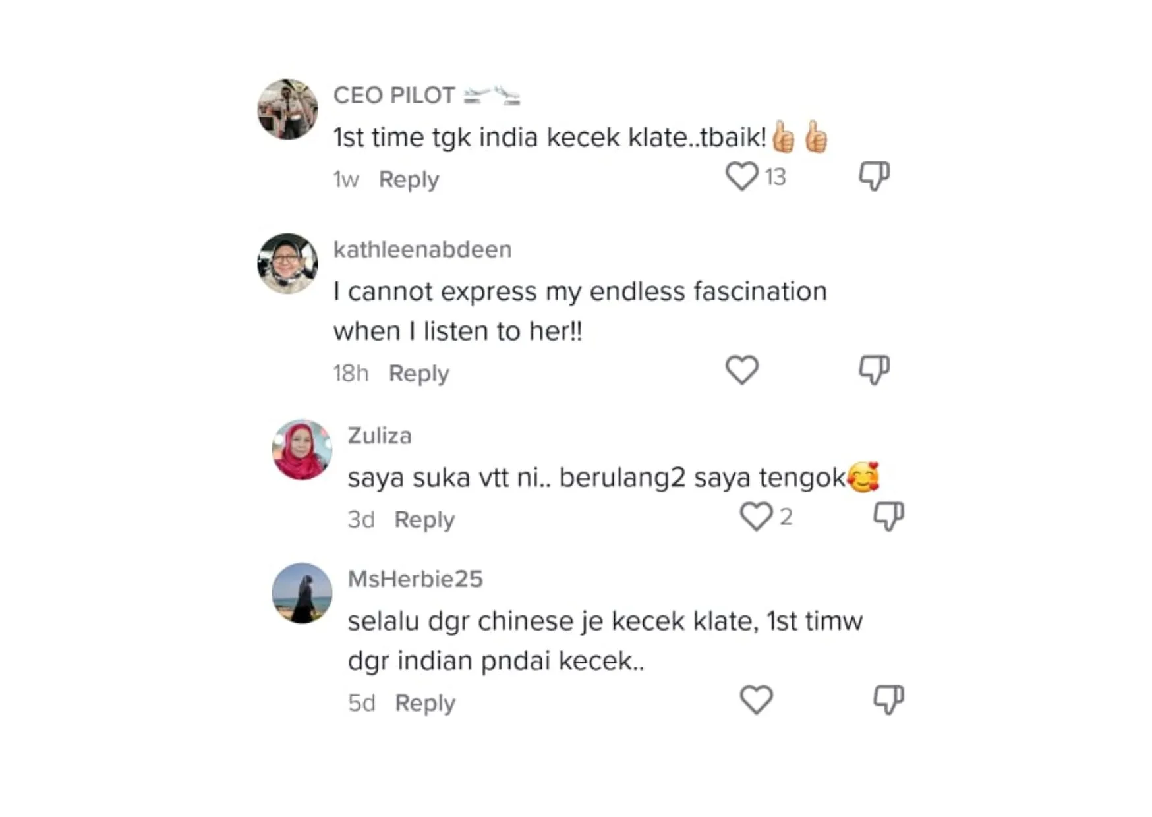
Task: Open CEO PILOT's profile picture
Action: pyautogui.click(x=287, y=109)
